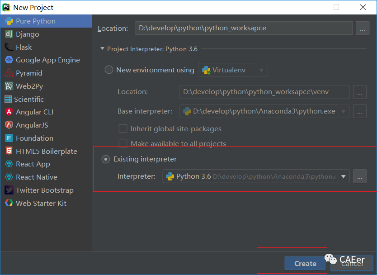
Task: Click the project Location path field
Action: (244, 28)
